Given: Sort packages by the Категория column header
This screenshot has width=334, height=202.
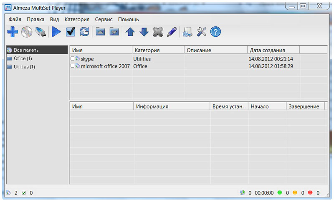Looking at the screenshot, I should point(158,50).
